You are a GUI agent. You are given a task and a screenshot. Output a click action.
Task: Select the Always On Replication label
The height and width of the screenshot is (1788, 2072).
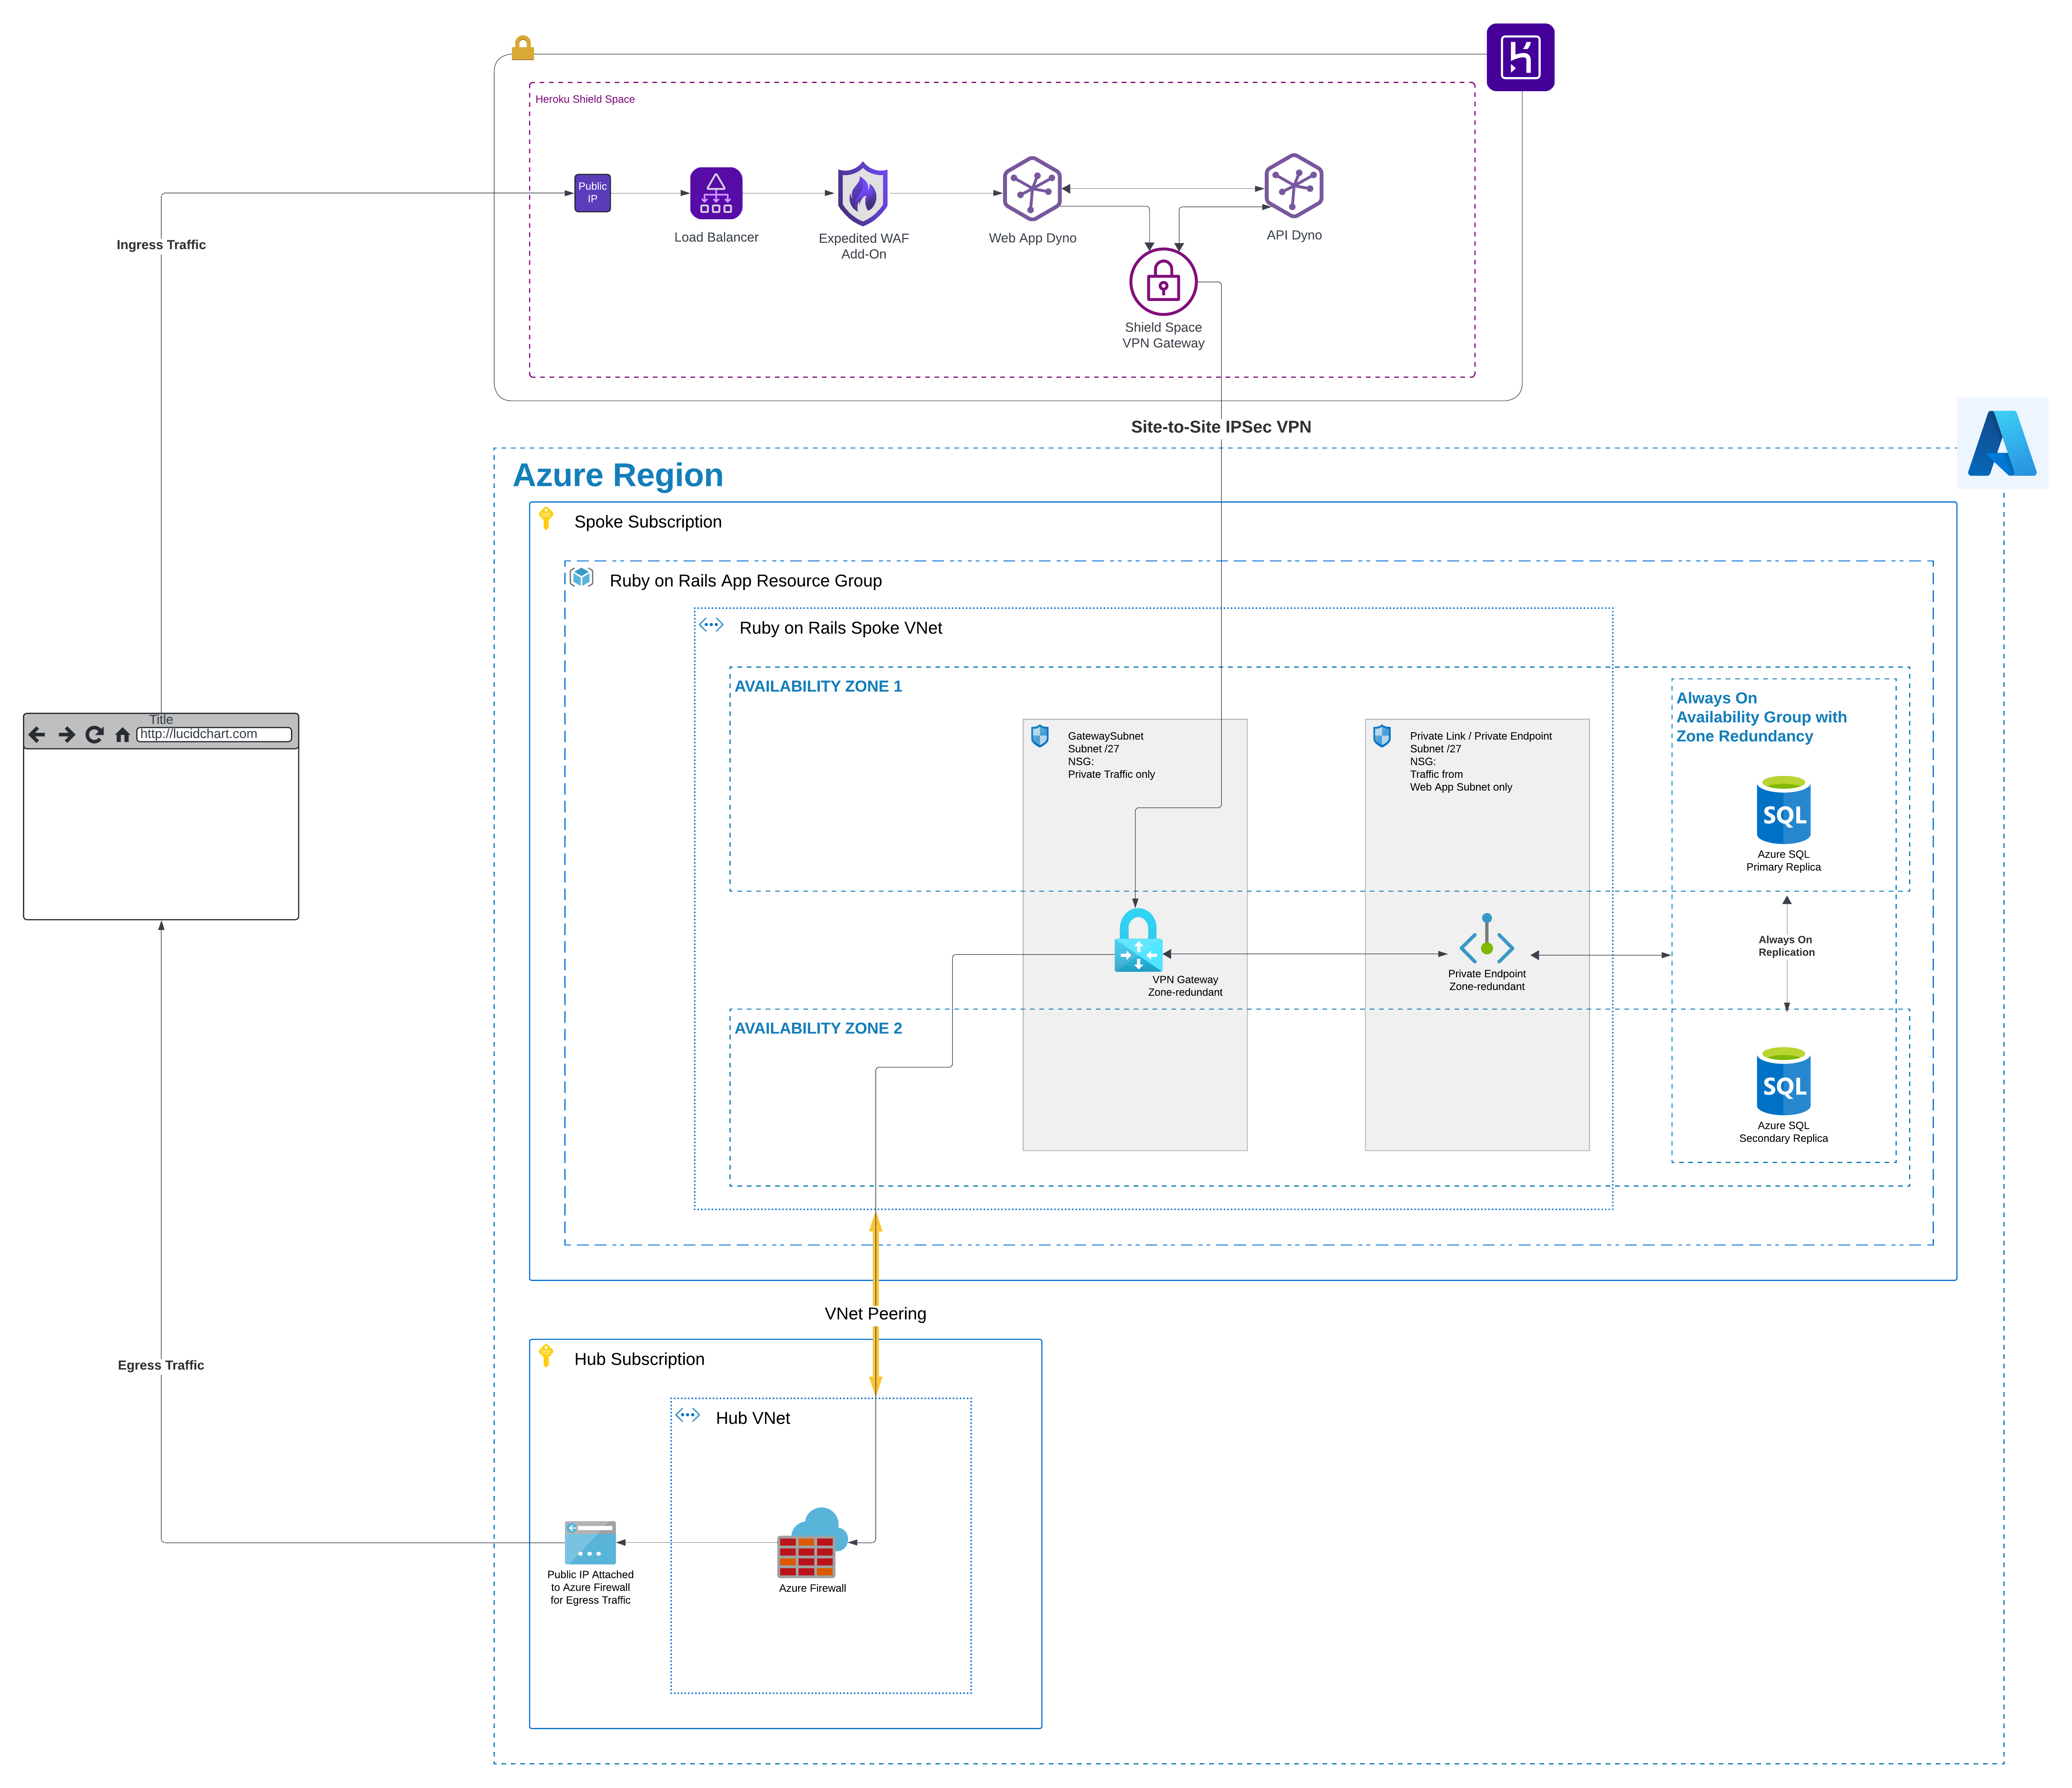pos(1786,946)
